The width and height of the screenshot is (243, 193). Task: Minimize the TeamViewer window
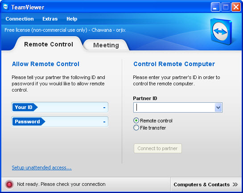pyautogui.click(x=215, y=7)
